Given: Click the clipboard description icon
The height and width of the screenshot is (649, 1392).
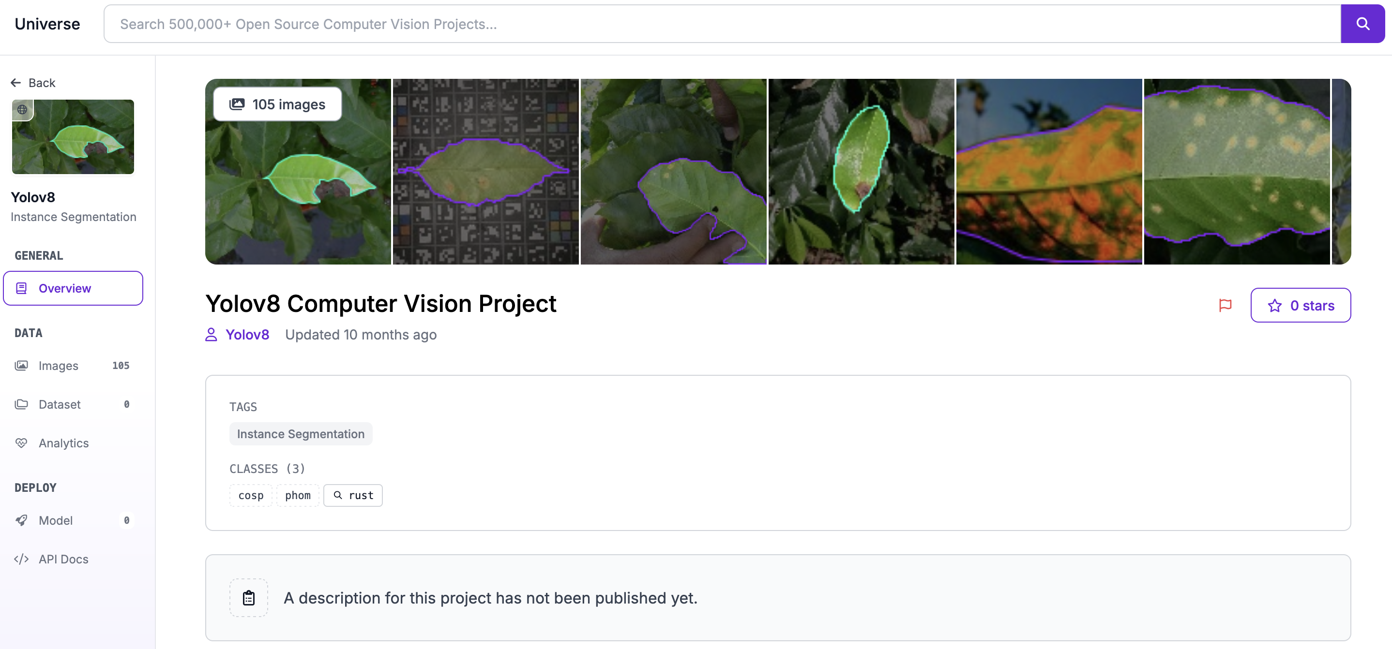Looking at the screenshot, I should click(249, 598).
